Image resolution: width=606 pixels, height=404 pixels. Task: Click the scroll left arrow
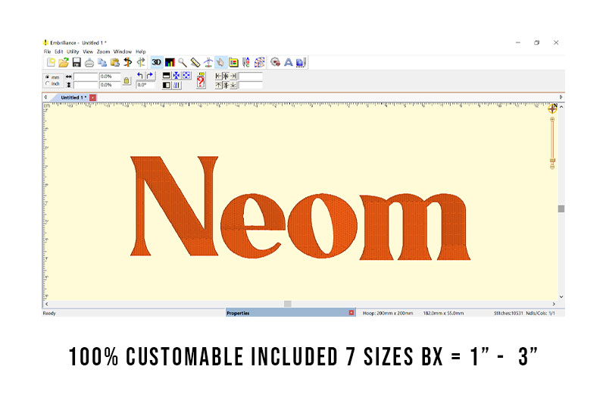click(x=47, y=304)
